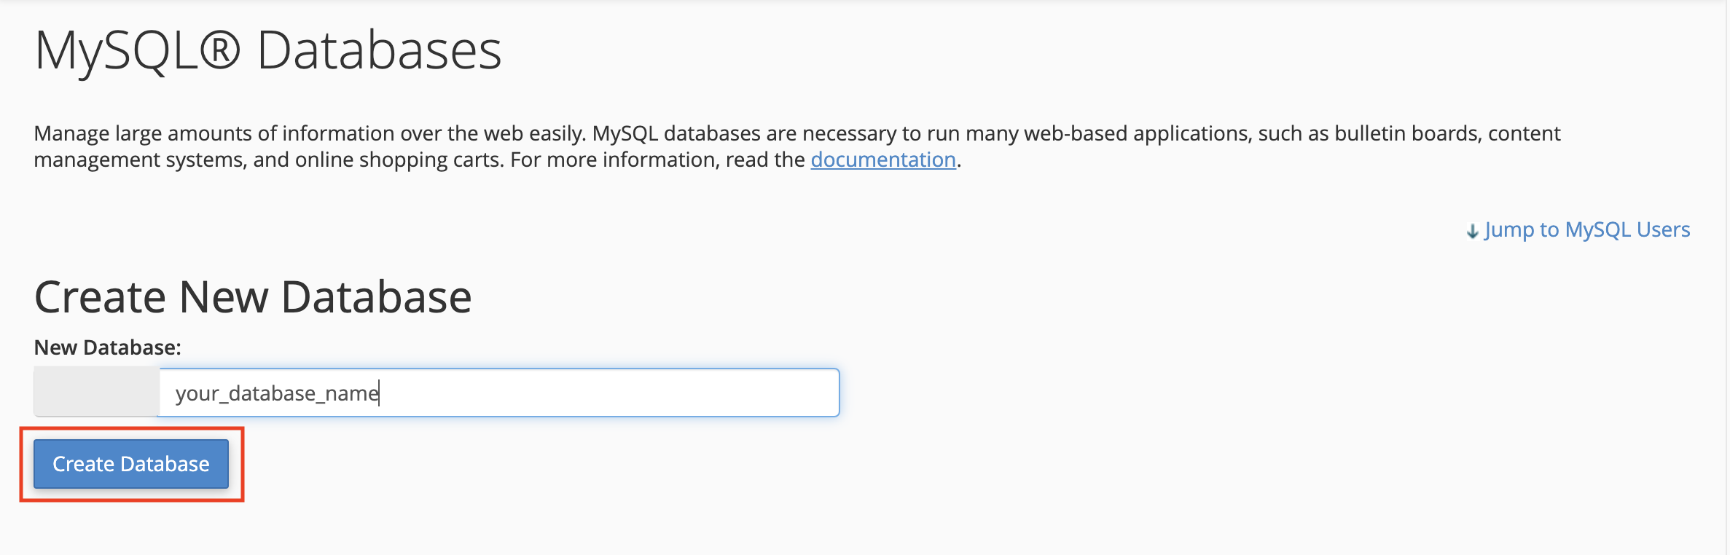The image size is (1730, 555).
Task: Click the word your_database_name in the field
Action: point(277,393)
